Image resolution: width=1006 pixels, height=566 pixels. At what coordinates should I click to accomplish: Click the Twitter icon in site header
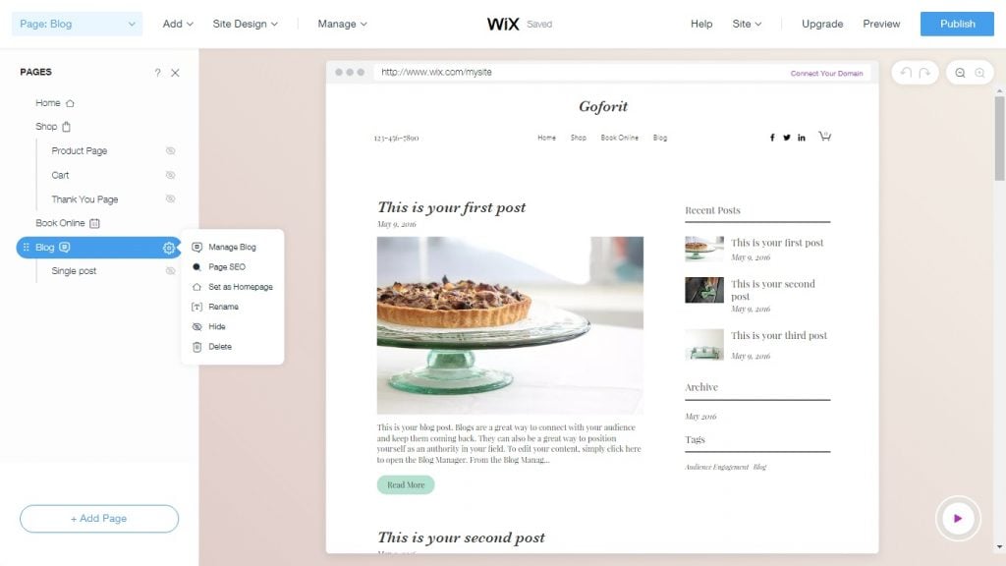pos(787,138)
